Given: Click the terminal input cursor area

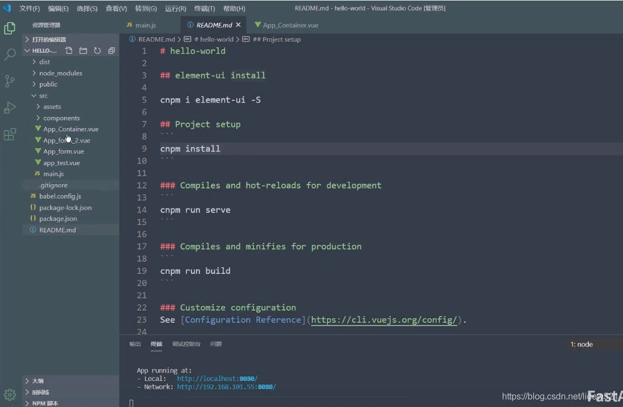Looking at the screenshot, I should [x=131, y=403].
